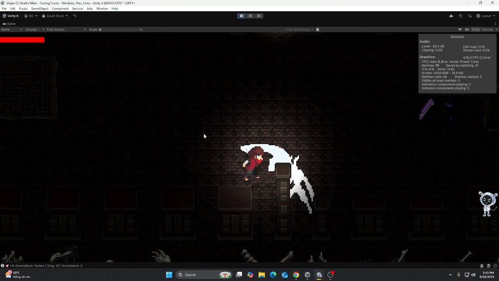The image size is (499, 281).
Task: Open the Asset Store dropdown
Action: point(55,16)
